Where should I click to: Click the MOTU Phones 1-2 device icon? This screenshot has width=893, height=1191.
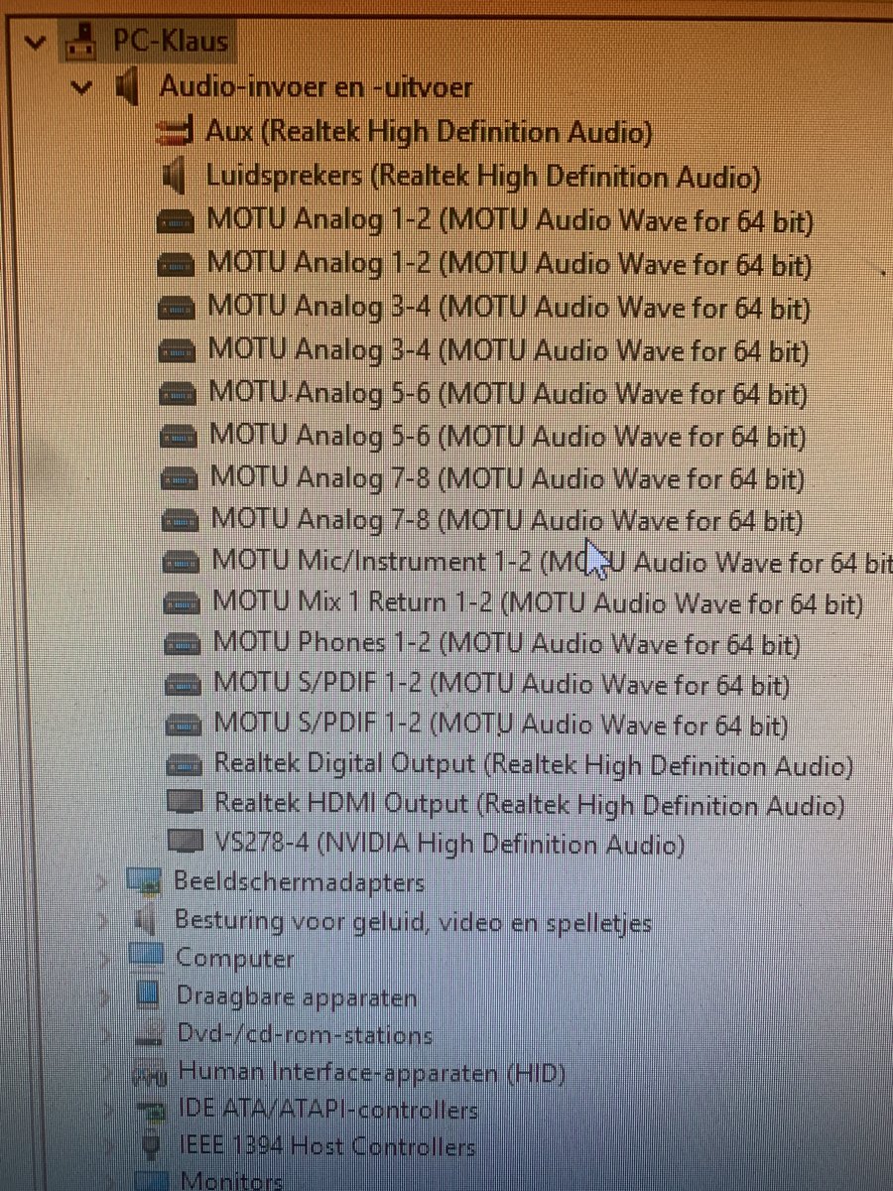tap(185, 646)
